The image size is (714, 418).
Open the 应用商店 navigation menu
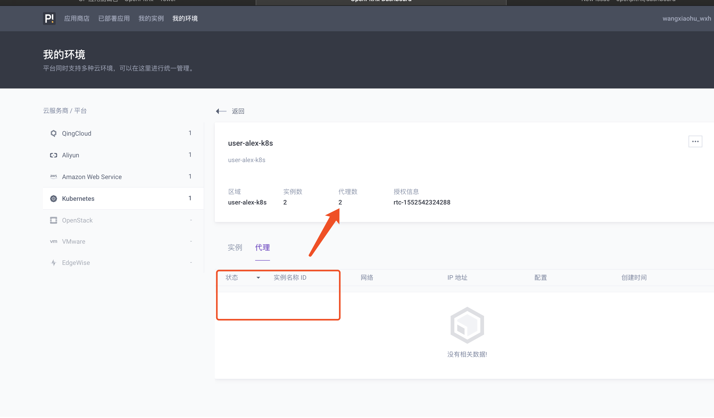point(77,19)
